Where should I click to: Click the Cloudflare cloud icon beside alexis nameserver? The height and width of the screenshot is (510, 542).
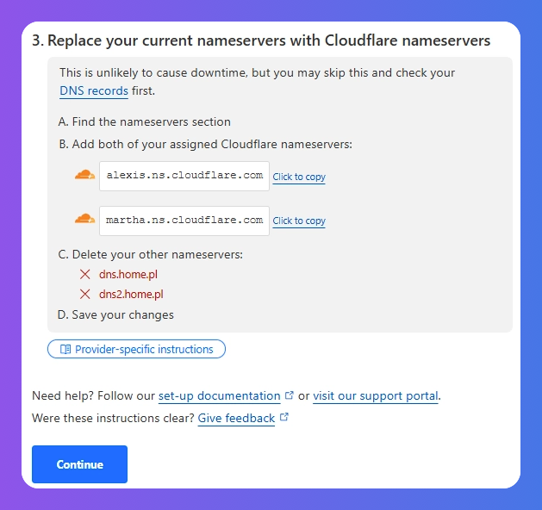click(84, 175)
